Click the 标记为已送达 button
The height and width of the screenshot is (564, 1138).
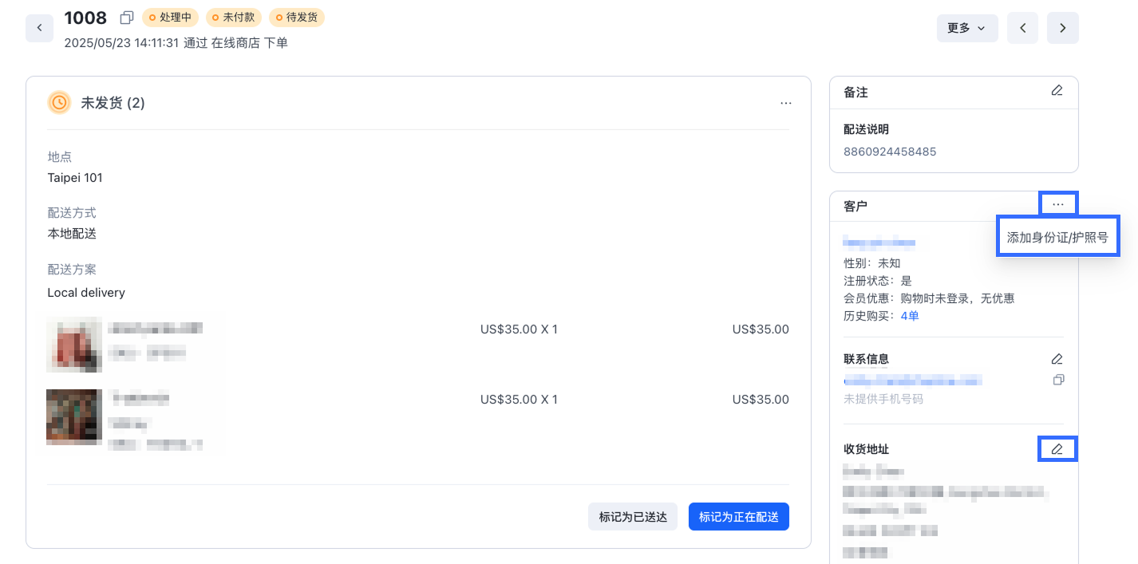point(632,517)
